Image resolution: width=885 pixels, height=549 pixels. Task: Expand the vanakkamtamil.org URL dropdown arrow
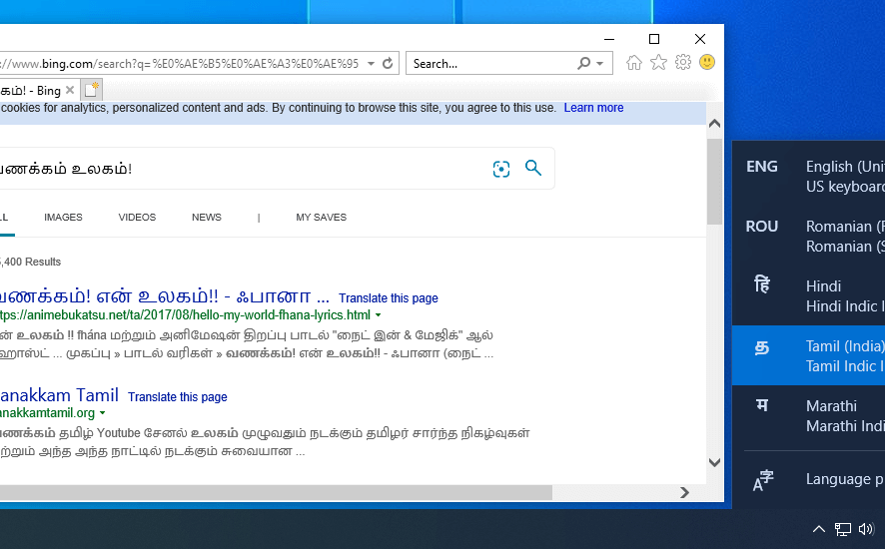pyautogui.click(x=102, y=413)
